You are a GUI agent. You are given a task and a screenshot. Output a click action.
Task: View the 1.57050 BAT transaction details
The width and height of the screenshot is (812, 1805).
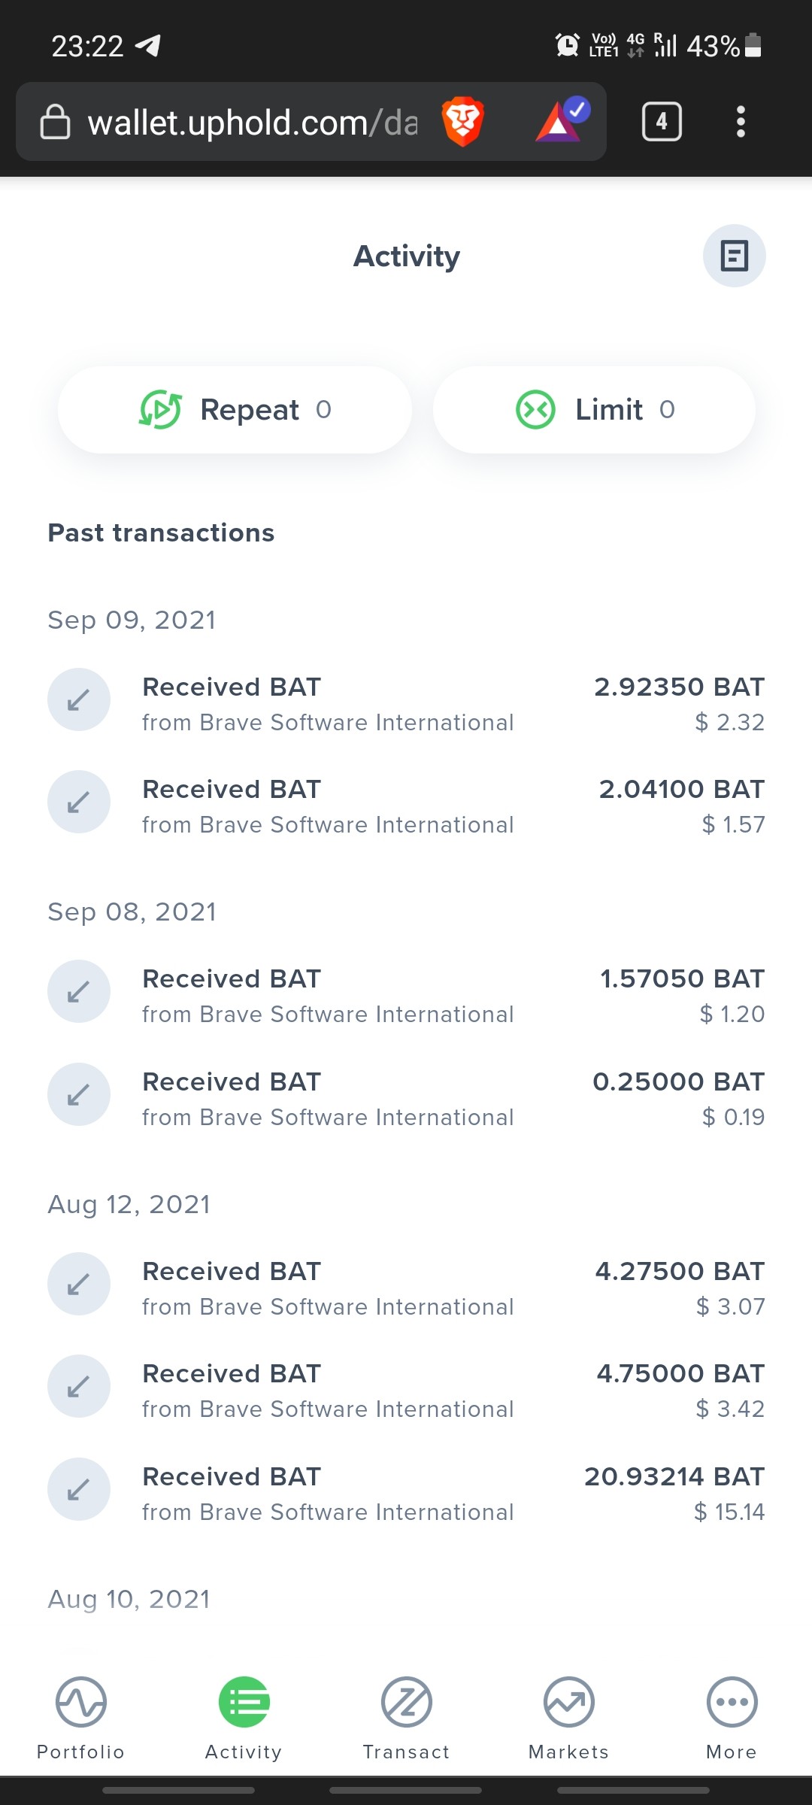[x=406, y=996]
